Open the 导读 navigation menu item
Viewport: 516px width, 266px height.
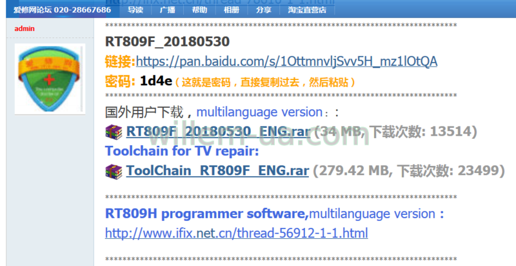(x=135, y=10)
